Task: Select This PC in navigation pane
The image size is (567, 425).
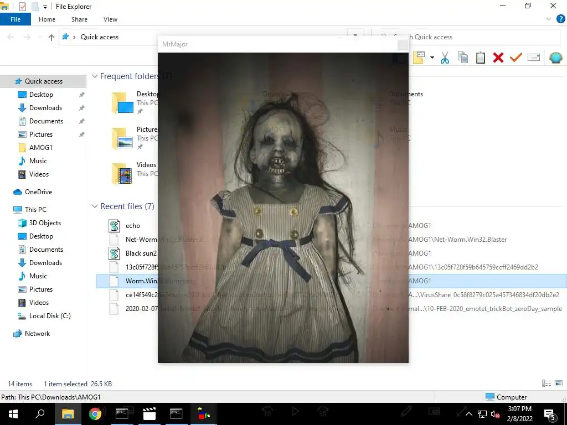Action: (35, 210)
